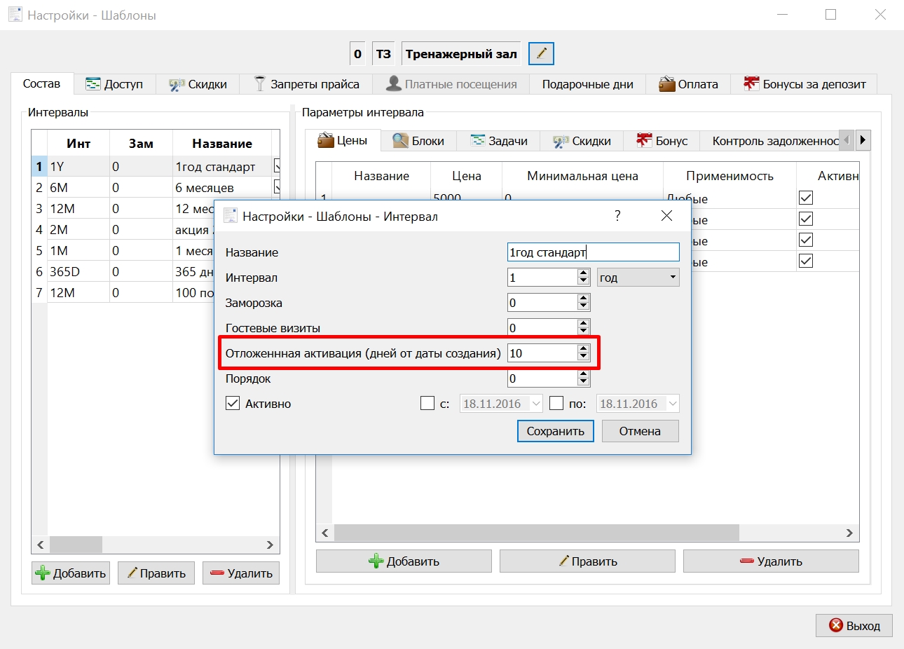Toggle the Активно checkbox in dialog
Image resolution: width=904 pixels, height=649 pixels.
point(233,404)
